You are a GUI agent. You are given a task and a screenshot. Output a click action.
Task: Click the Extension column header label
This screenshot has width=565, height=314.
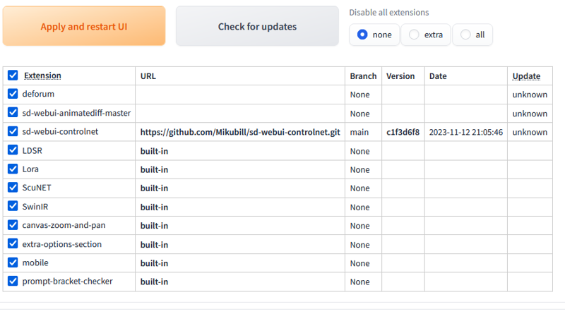(42, 76)
